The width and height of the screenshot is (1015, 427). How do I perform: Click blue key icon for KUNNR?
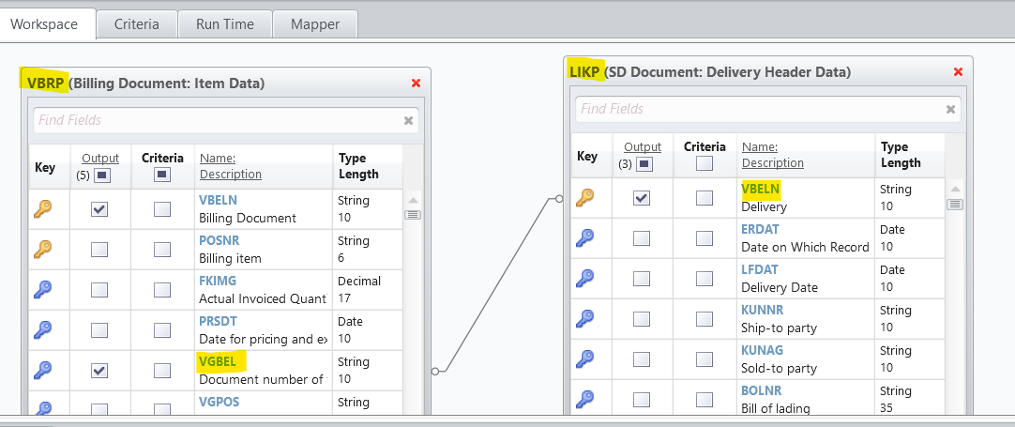pyautogui.click(x=585, y=318)
